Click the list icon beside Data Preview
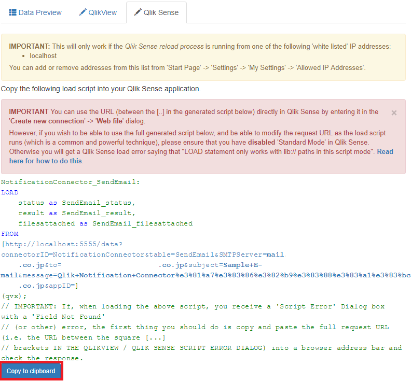This screenshot has height=381, width=411. pyautogui.click(x=12, y=12)
